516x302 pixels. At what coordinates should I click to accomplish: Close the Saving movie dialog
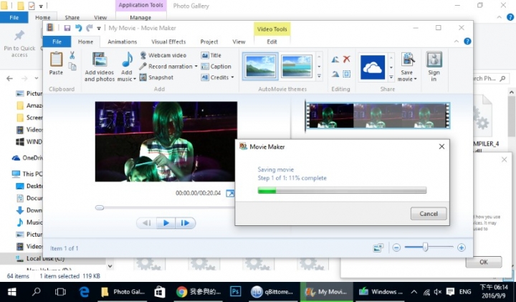pyautogui.click(x=441, y=146)
